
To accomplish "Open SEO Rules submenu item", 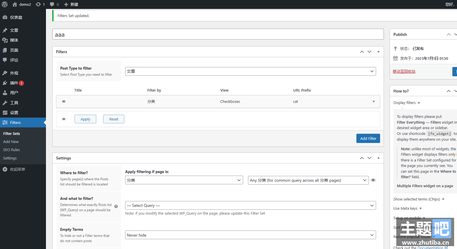I will [x=12, y=150].
